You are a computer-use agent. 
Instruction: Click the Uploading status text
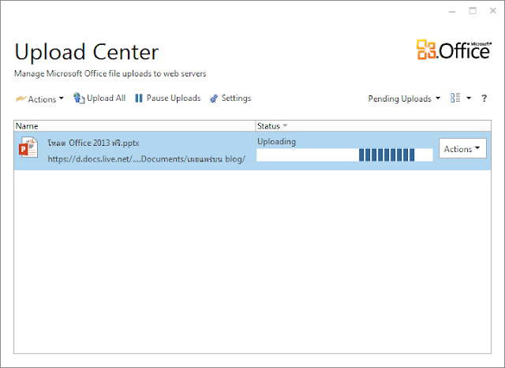pyautogui.click(x=276, y=142)
